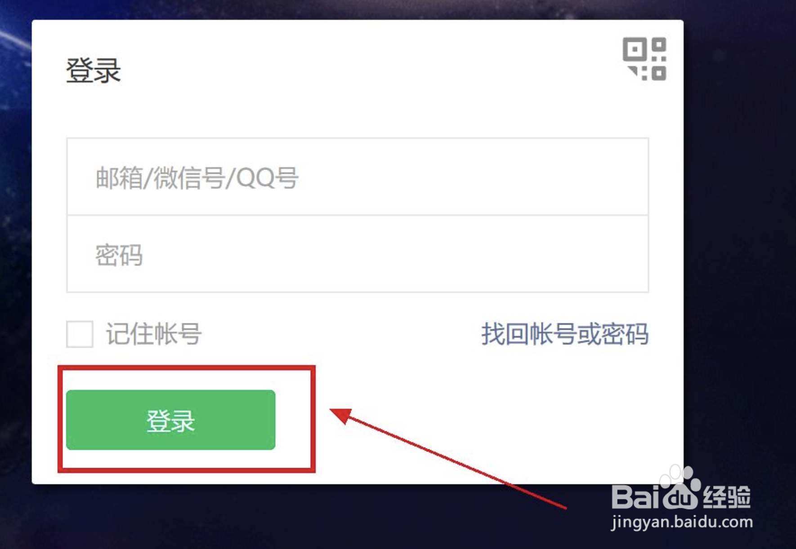796x549 pixels.
Task: Click the 登录 heading text
Action: click(94, 71)
